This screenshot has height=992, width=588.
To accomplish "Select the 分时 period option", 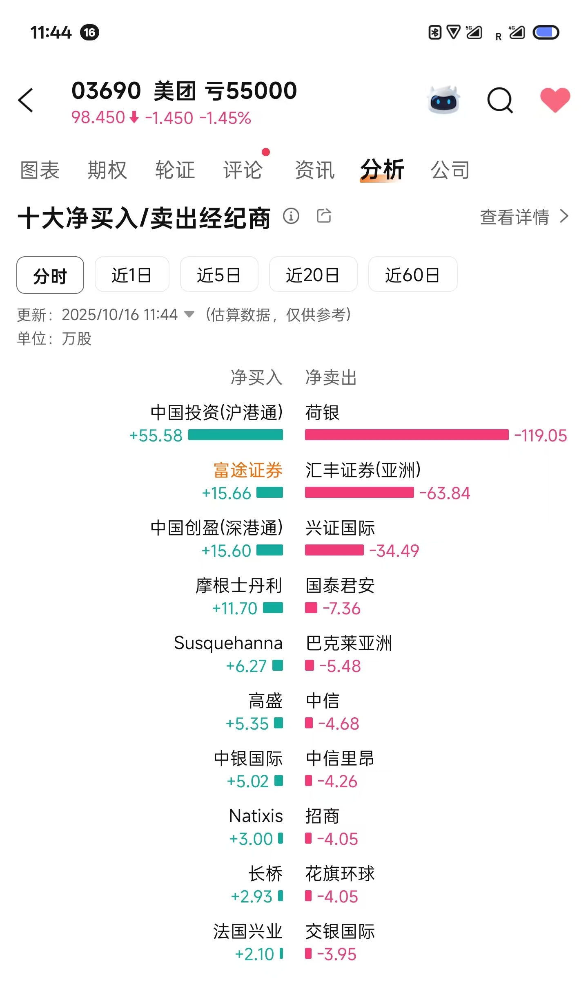I will coord(50,275).
